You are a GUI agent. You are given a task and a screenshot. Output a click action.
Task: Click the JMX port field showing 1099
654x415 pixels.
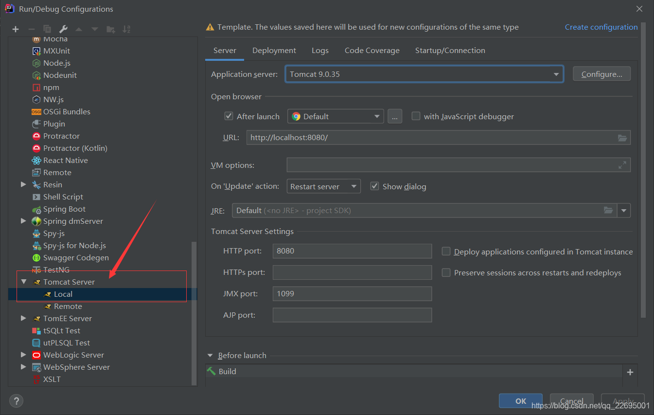352,294
